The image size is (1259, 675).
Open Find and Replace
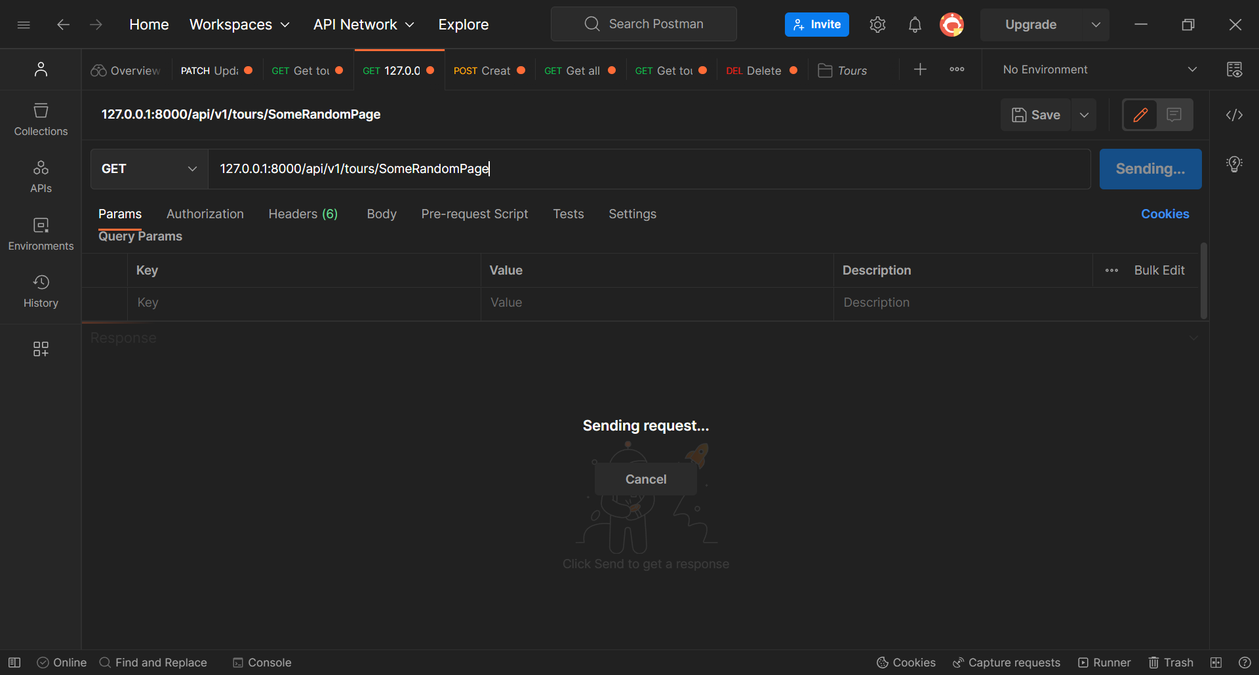[153, 663]
